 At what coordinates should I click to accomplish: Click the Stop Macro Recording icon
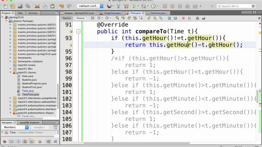click(189, 18)
